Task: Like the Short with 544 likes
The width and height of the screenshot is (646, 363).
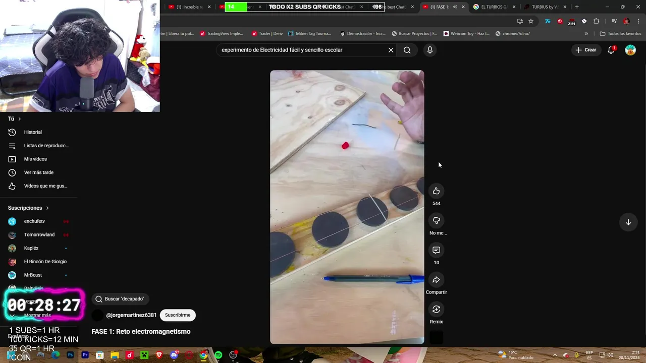Action: 436,191
